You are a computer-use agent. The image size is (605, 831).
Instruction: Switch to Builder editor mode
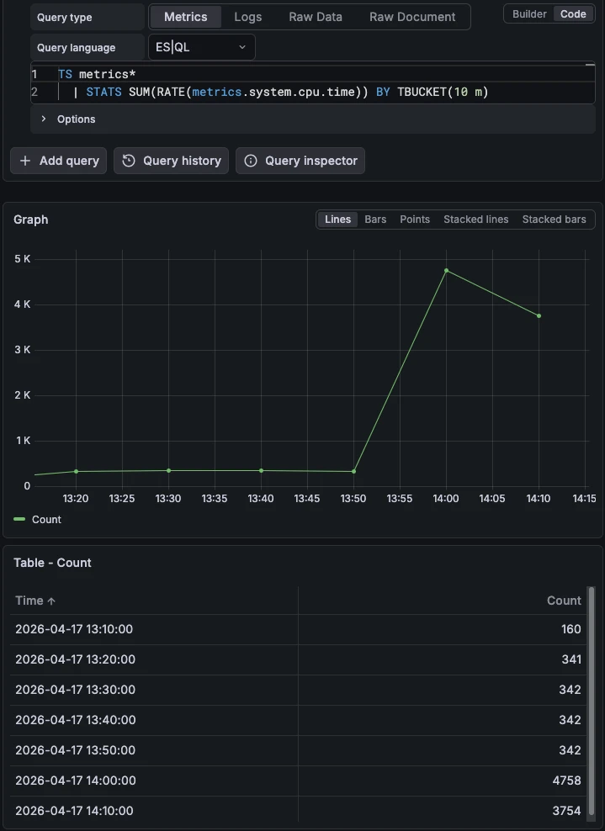[x=528, y=14]
